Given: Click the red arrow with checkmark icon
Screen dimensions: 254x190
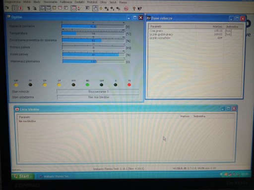Looking at the screenshot, I should (79, 8).
